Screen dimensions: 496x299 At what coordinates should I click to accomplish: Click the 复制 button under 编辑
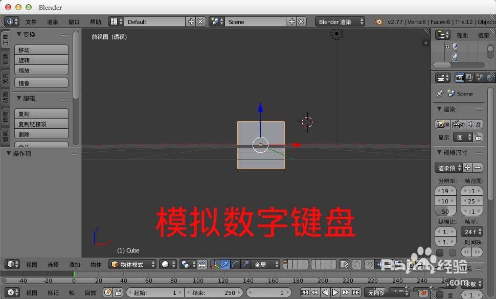pyautogui.click(x=41, y=113)
